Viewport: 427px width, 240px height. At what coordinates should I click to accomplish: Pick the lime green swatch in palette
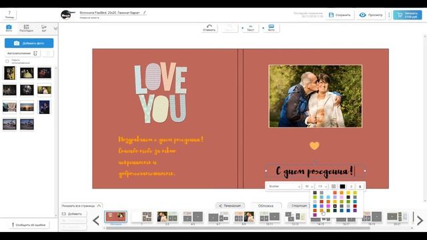coord(315,197)
